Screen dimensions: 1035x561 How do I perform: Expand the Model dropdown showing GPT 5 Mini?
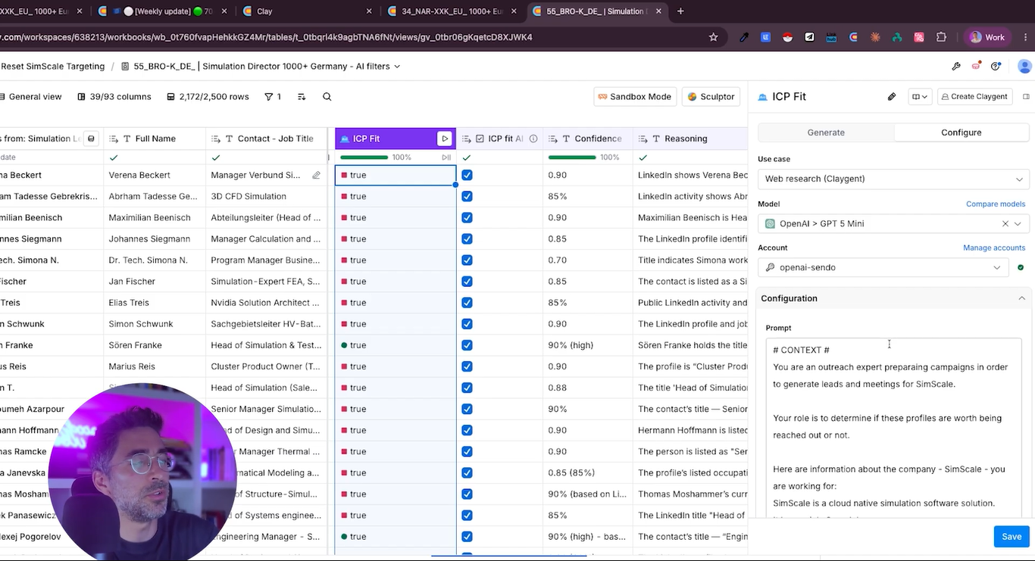tap(893, 223)
